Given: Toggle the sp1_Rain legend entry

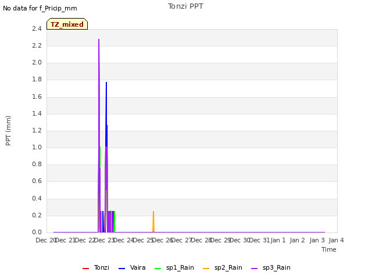Looking at the screenshot, I should point(174,267).
